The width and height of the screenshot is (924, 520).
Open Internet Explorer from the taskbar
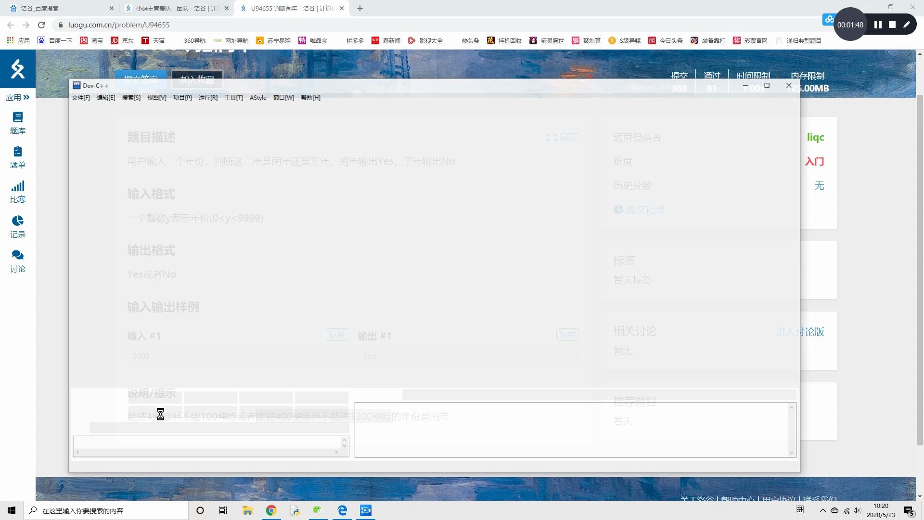(x=342, y=510)
